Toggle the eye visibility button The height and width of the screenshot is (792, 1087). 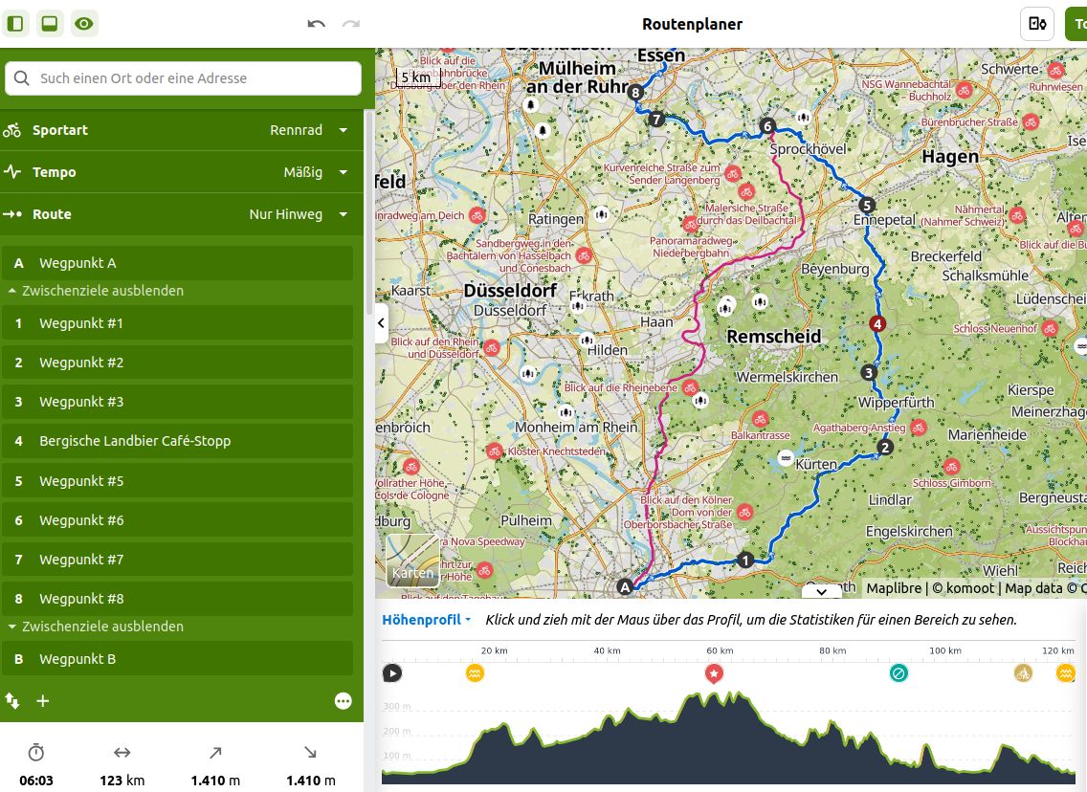coord(84,24)
